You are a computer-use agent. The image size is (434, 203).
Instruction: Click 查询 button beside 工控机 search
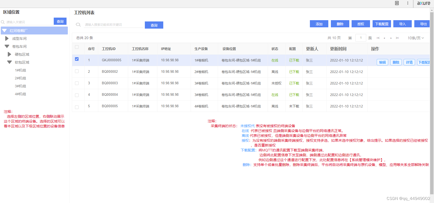pyautogui.click(x=154, y=25)
